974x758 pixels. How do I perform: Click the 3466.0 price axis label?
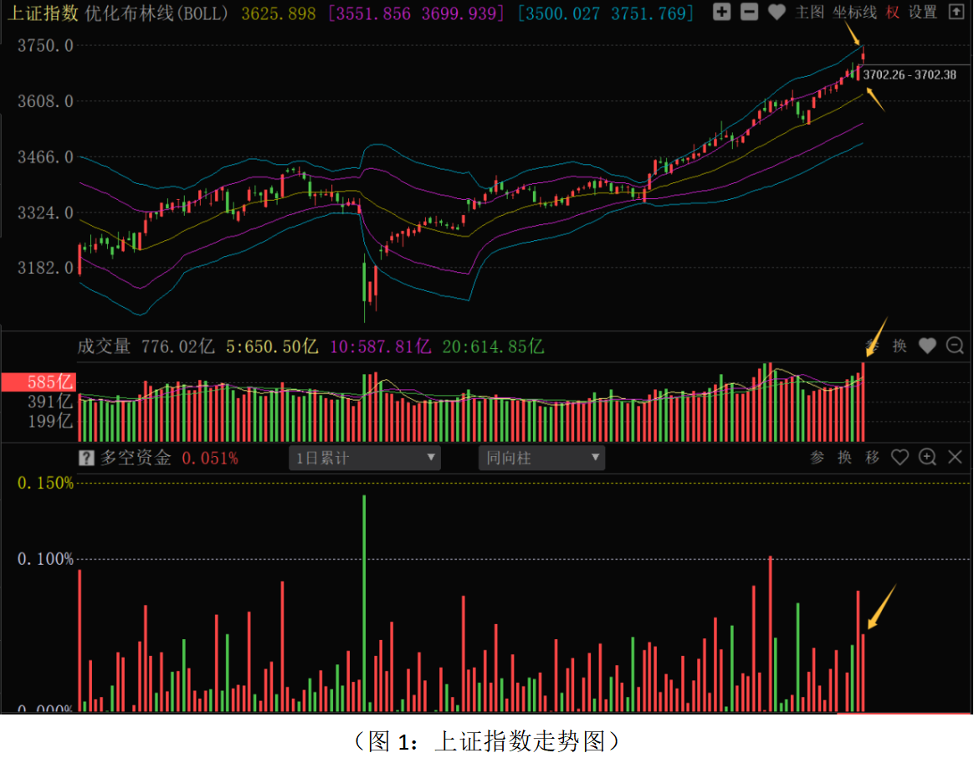click(x=45, y=156)
